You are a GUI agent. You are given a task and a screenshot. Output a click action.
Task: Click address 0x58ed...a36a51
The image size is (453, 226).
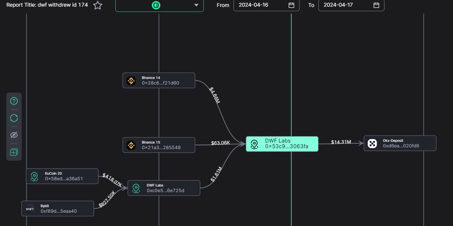point(64,179)
